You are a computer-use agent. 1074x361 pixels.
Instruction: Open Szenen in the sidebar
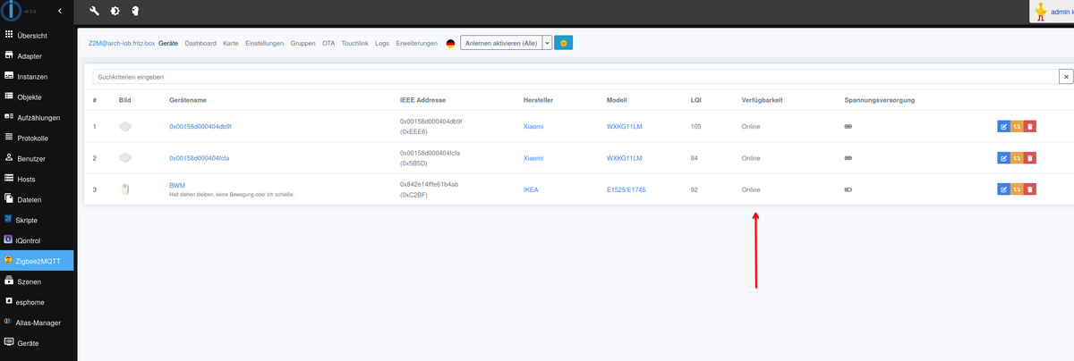click(38, 281)
